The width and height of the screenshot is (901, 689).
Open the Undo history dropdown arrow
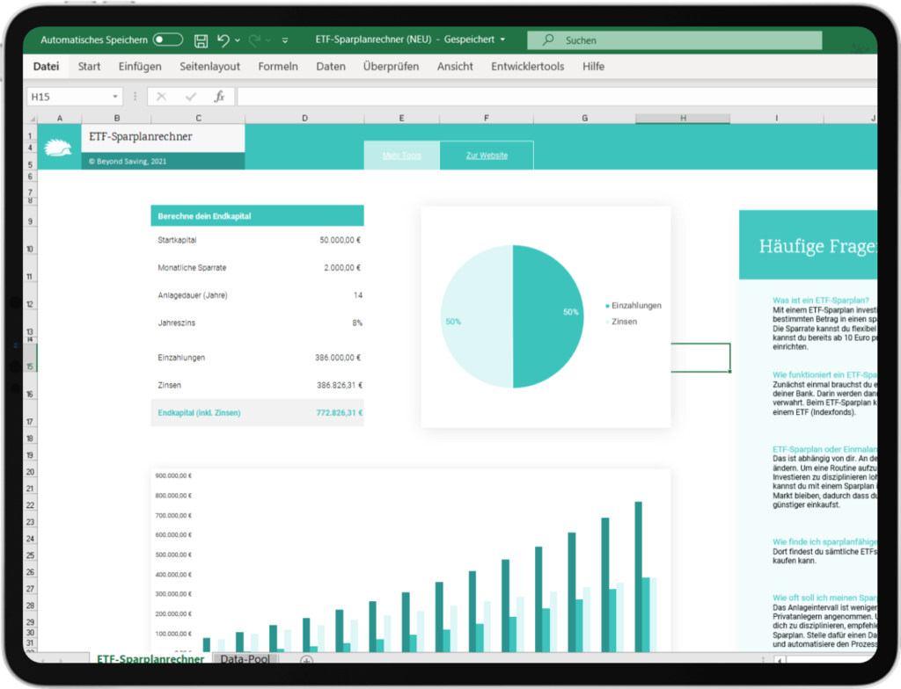tap(237, 40)
